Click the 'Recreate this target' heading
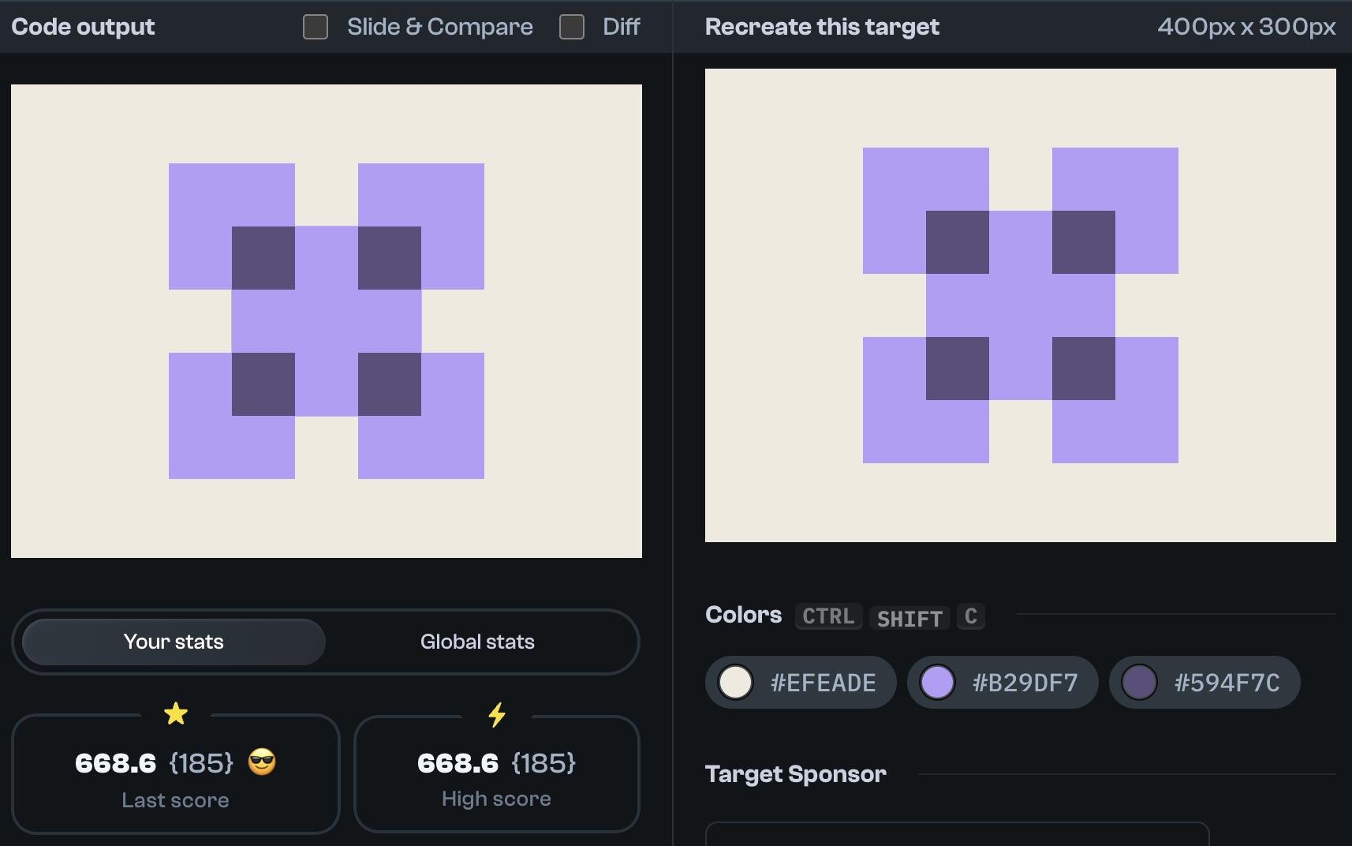 coord(822,27)
